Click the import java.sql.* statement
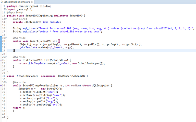 (20, 9)
